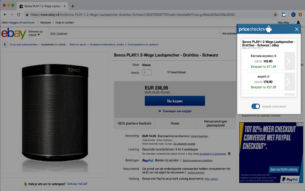
Task: Click the PayPal advertisement banner
Action: click(271, 153)
